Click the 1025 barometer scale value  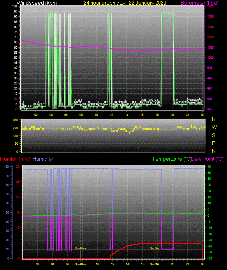(x=210, y=6)
